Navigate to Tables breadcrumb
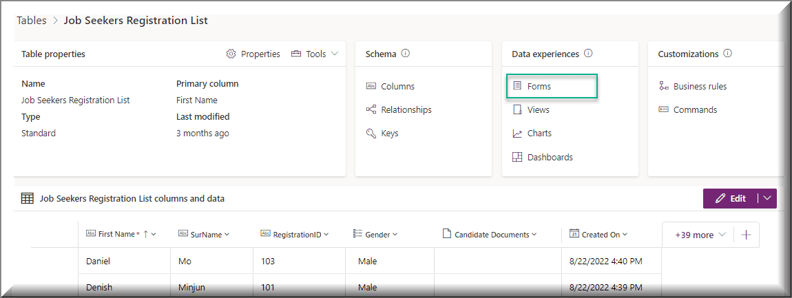792x298 pixels. (31, 21)
